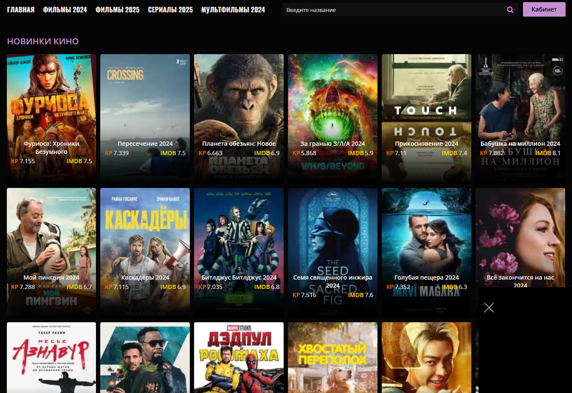Screen dimensions: 572x393
Task: Open the СЕРИАЛЫ 2025 section
Action: 170,10
